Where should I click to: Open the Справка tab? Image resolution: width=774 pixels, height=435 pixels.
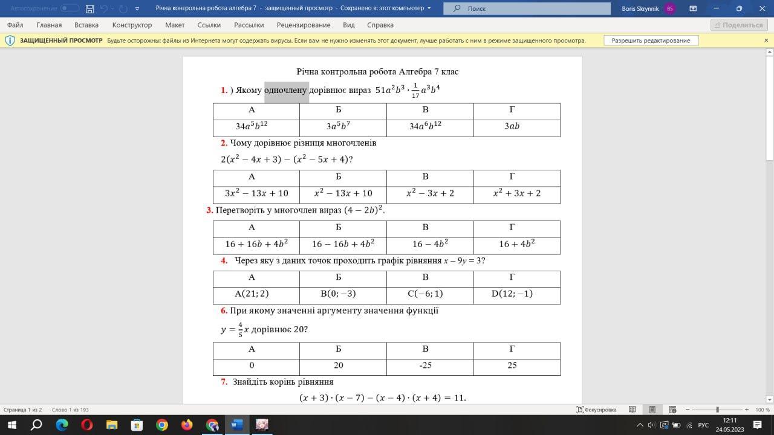coord(380,25)
